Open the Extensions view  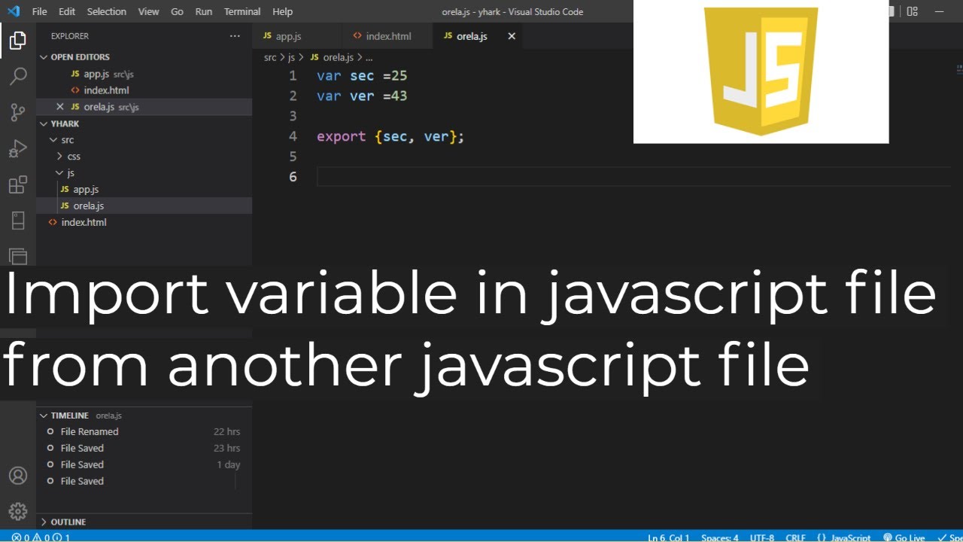(x=18, y=184)
